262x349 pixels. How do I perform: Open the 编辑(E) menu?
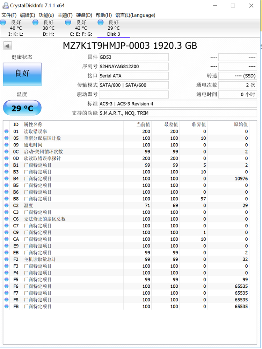point(28,15)
